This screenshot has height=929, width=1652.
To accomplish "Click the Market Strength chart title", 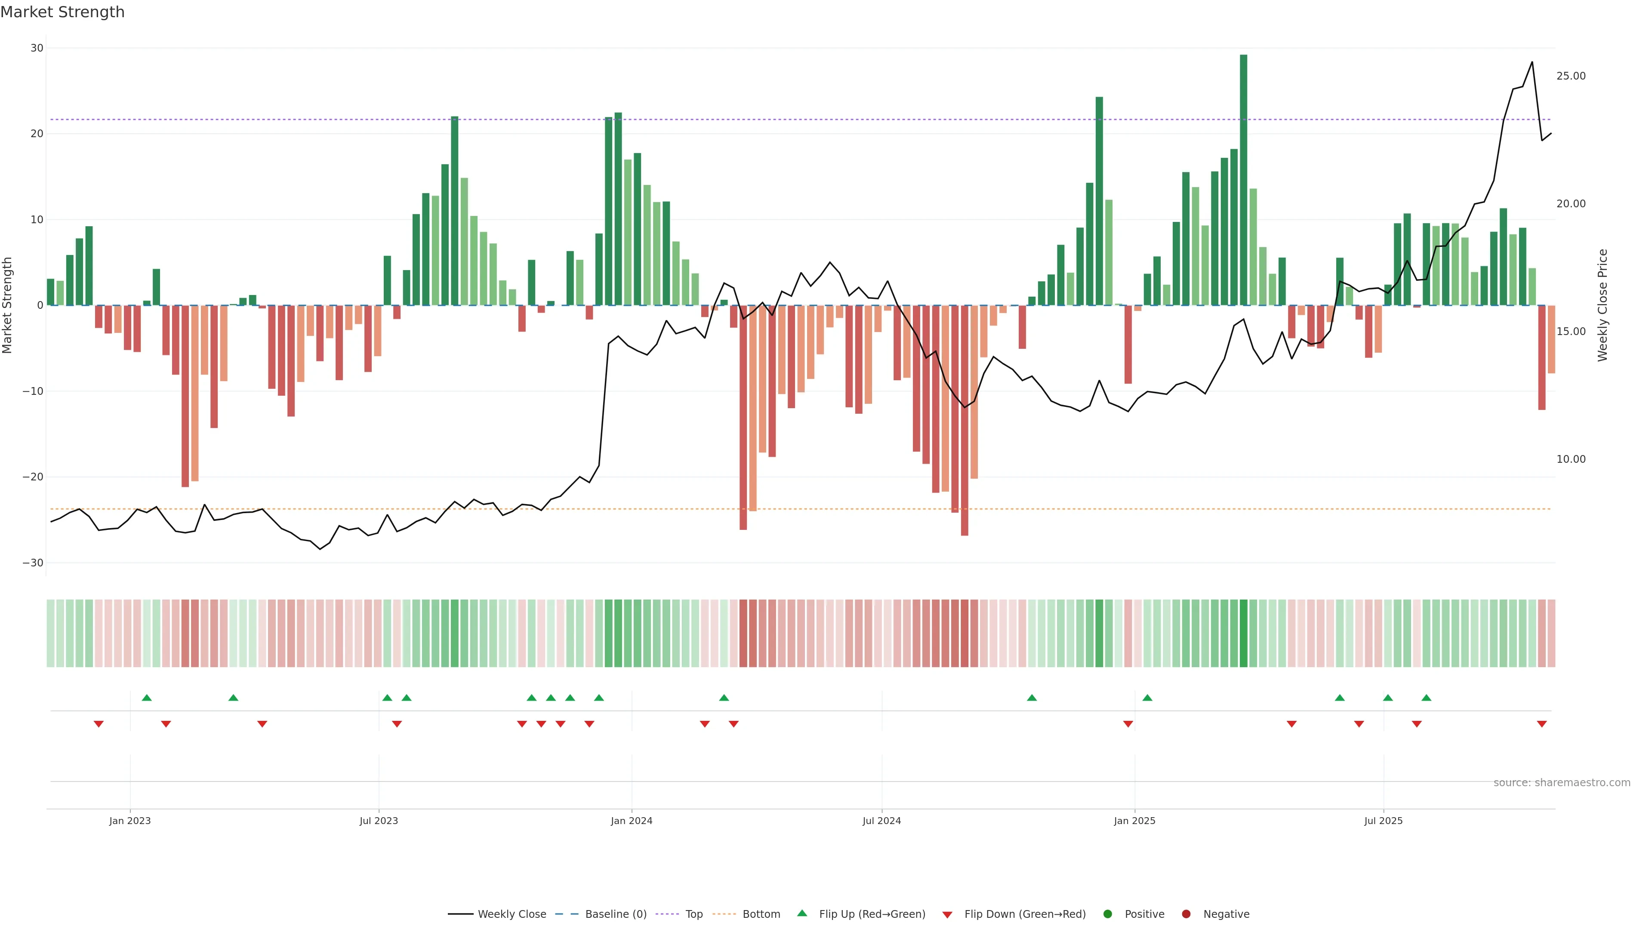I will click(x=62, y=12).
